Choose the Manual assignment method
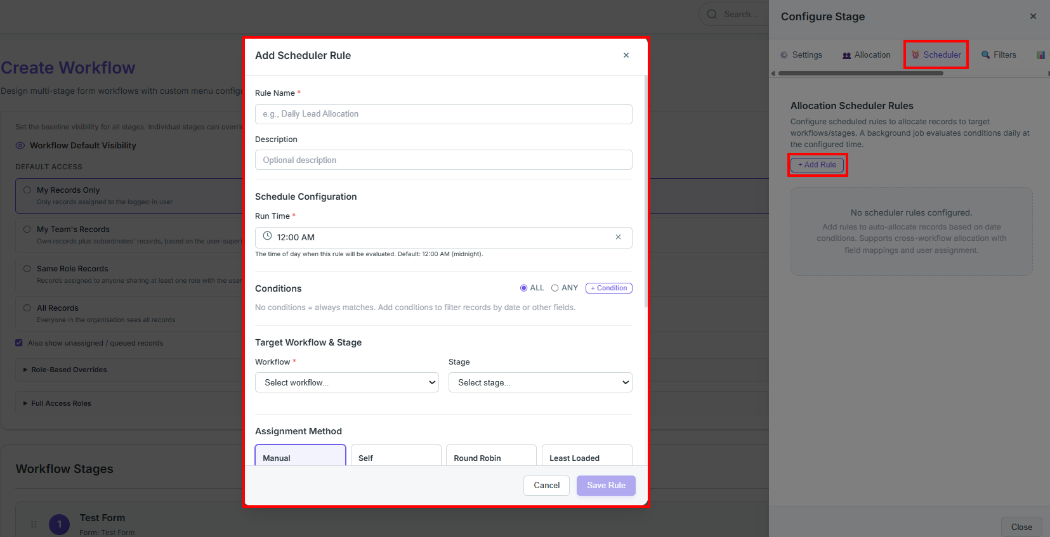 pyautogui.click(x=301, y=455)
